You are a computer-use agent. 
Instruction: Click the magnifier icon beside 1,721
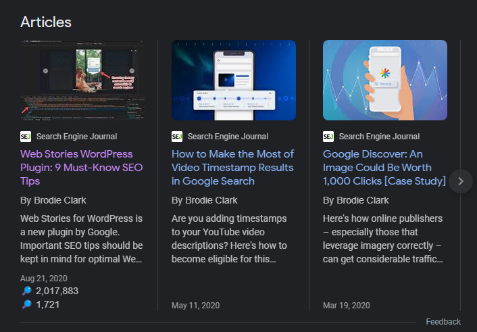point(27,304)
